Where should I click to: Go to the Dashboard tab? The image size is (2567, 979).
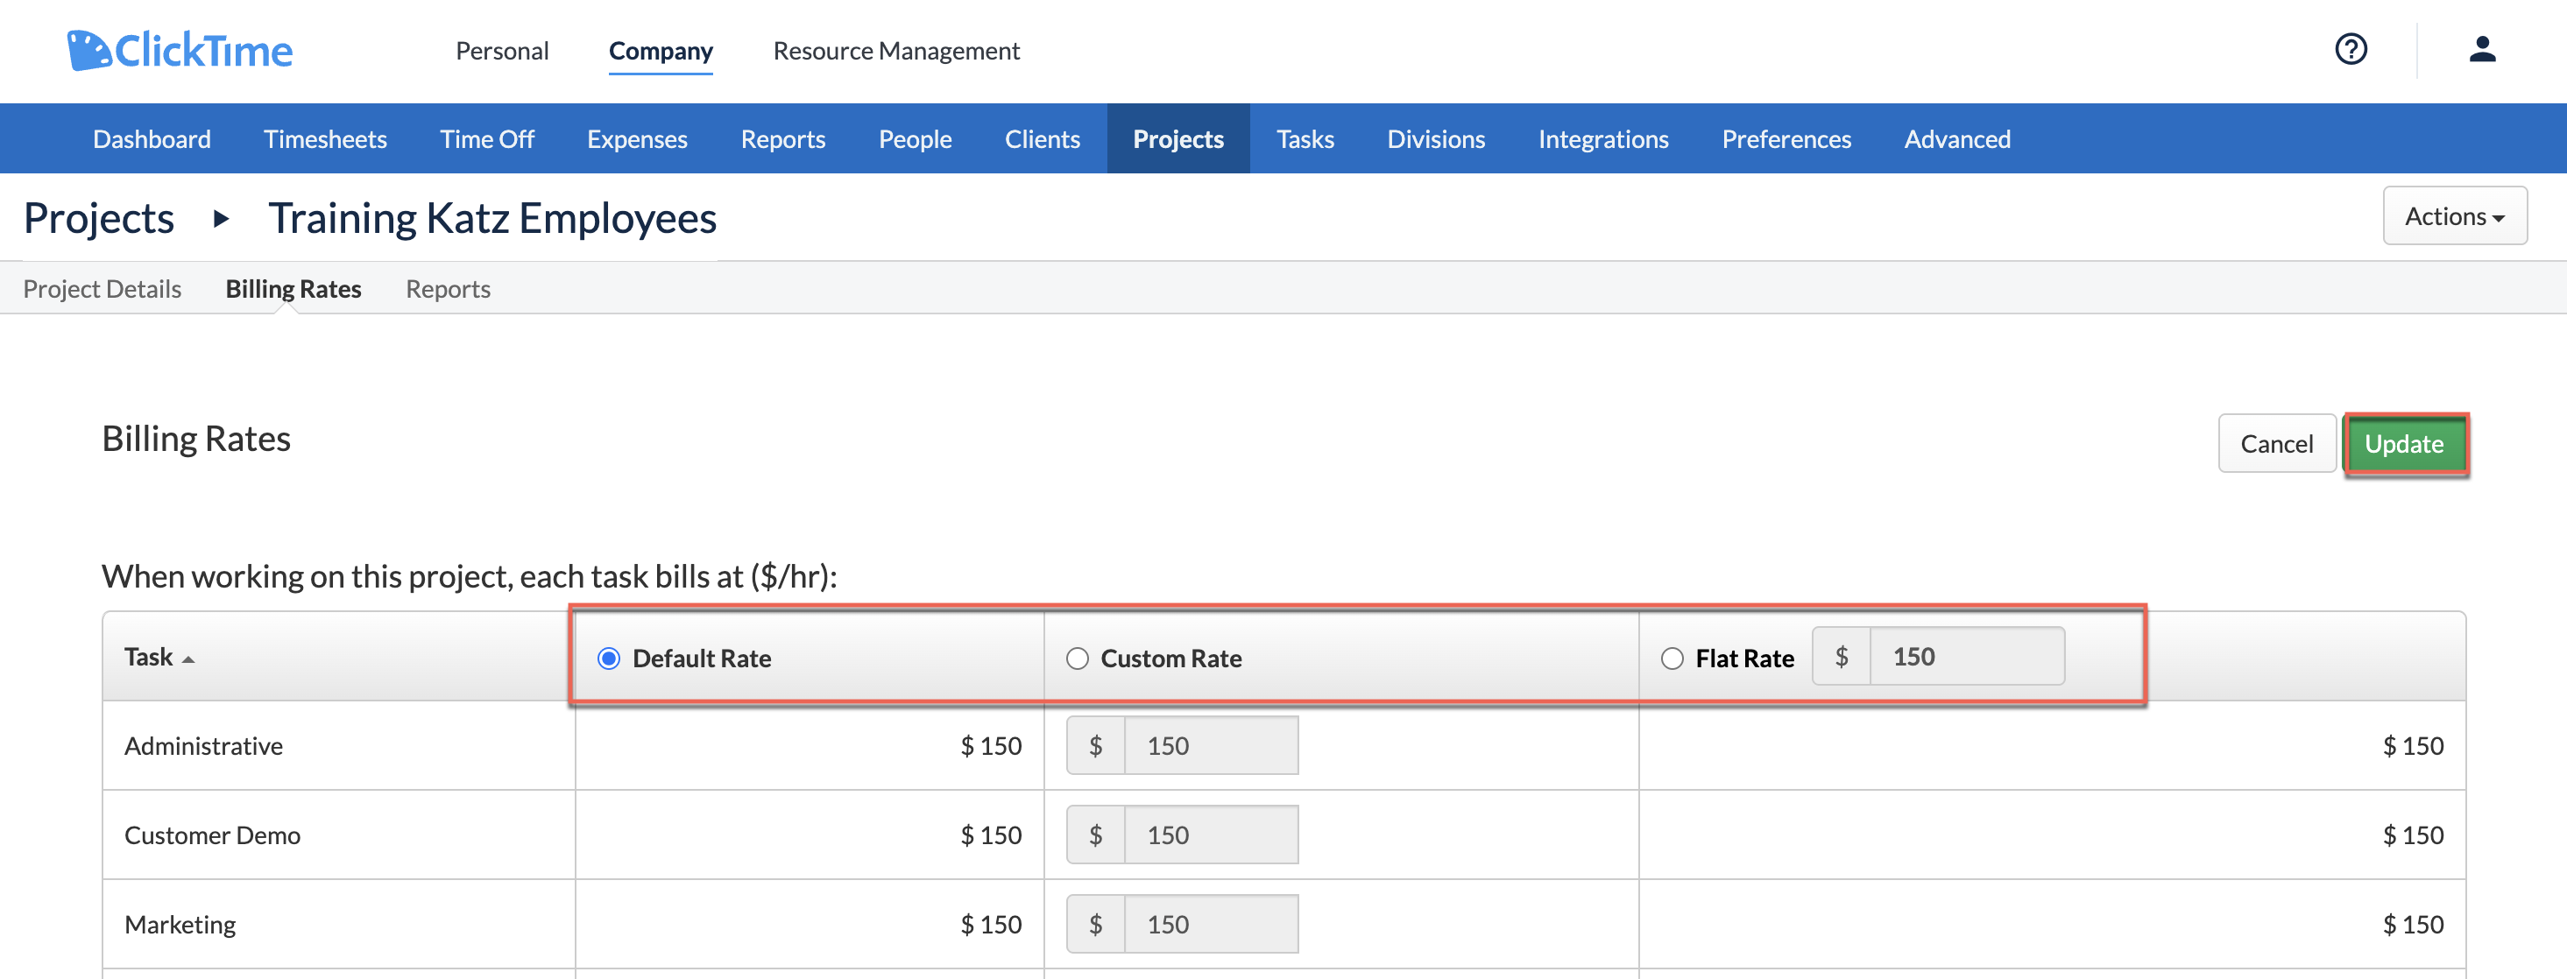pos(152,138)
